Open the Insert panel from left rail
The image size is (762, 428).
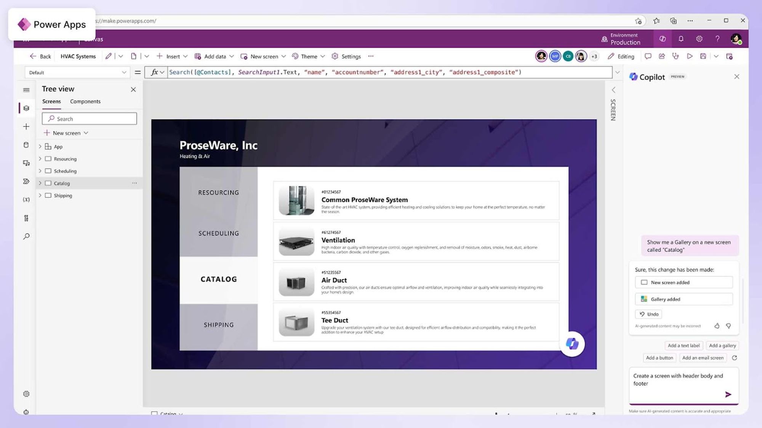point(26,126)
